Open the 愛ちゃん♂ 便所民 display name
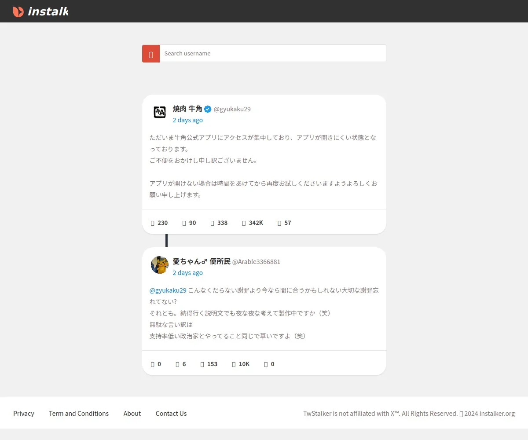This screenshot has width=528, height=440. [202, 262]
